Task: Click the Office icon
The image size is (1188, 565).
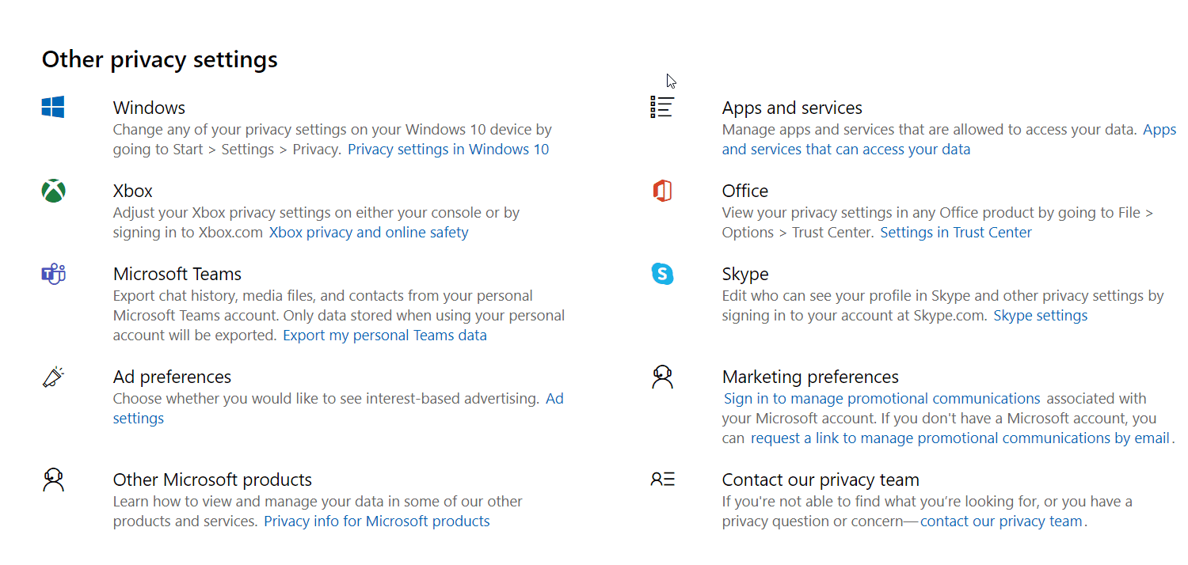Action: click(662, 190)
